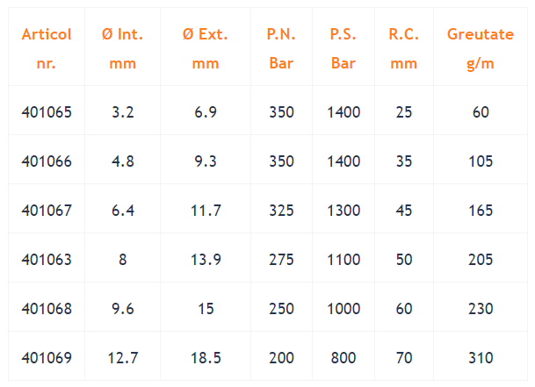The image size is (535, 387).
Task: Click article number 401066
Action: pyautogui.click(x=47, y=161)
